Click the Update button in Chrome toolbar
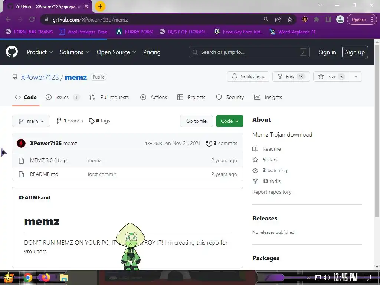The image size is (380, 285). (x=361, y=20)
